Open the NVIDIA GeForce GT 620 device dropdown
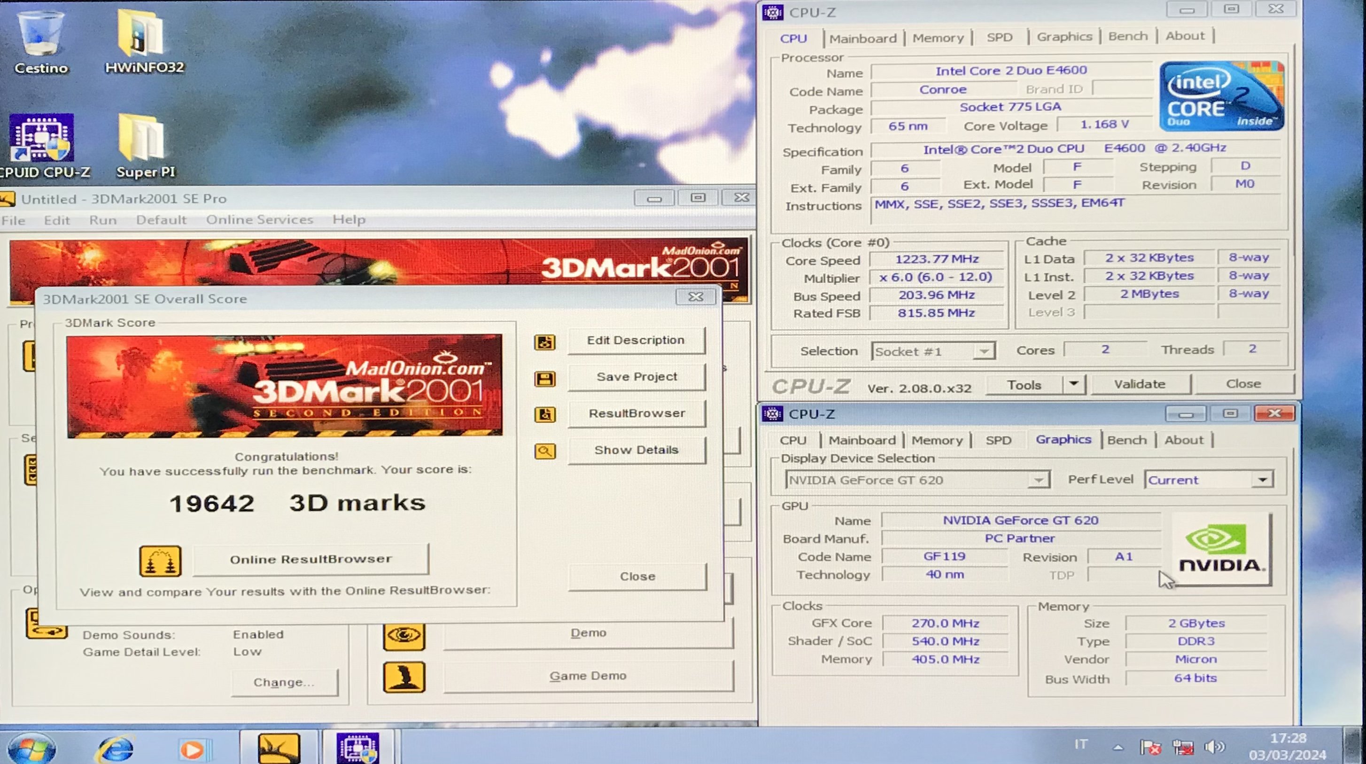Image resolution: width=1366 pixels, height=764 pixels. (x=1038, y=480)
